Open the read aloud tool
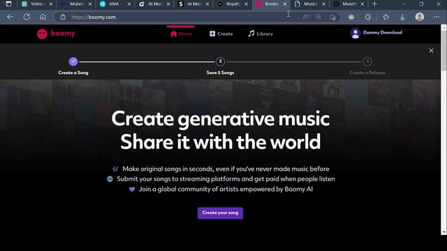447x251 pixels. [x=306, y=17]
